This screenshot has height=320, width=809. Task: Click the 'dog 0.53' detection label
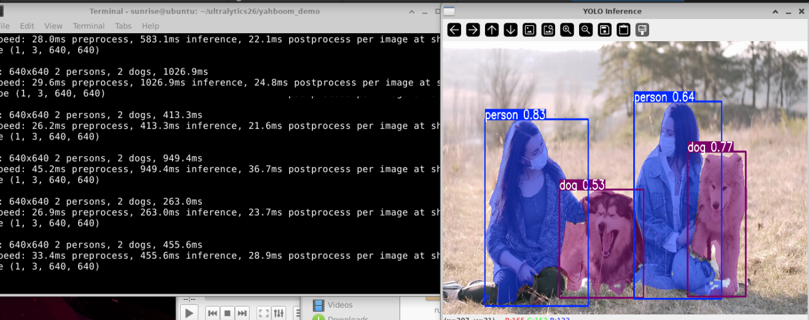click(x=582, y=185)
